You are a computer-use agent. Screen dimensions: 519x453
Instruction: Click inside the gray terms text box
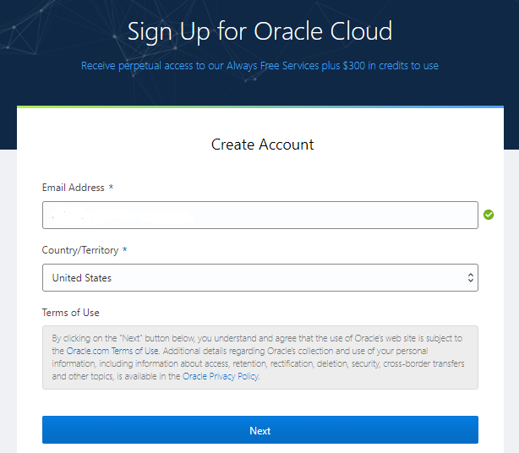click(338, 365)
